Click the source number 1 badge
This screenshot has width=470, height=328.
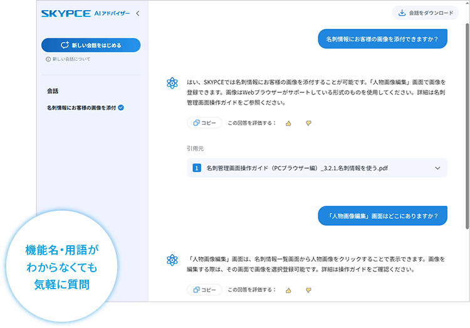tap(197, 168)
